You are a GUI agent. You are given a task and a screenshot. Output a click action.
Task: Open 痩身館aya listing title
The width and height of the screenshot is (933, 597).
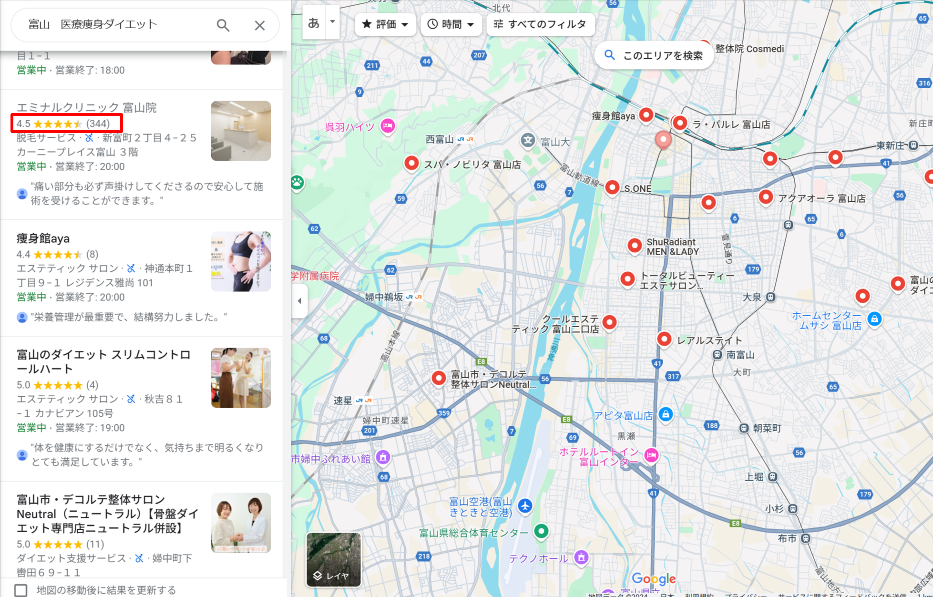pyautogui.click(x=43, y=238)
